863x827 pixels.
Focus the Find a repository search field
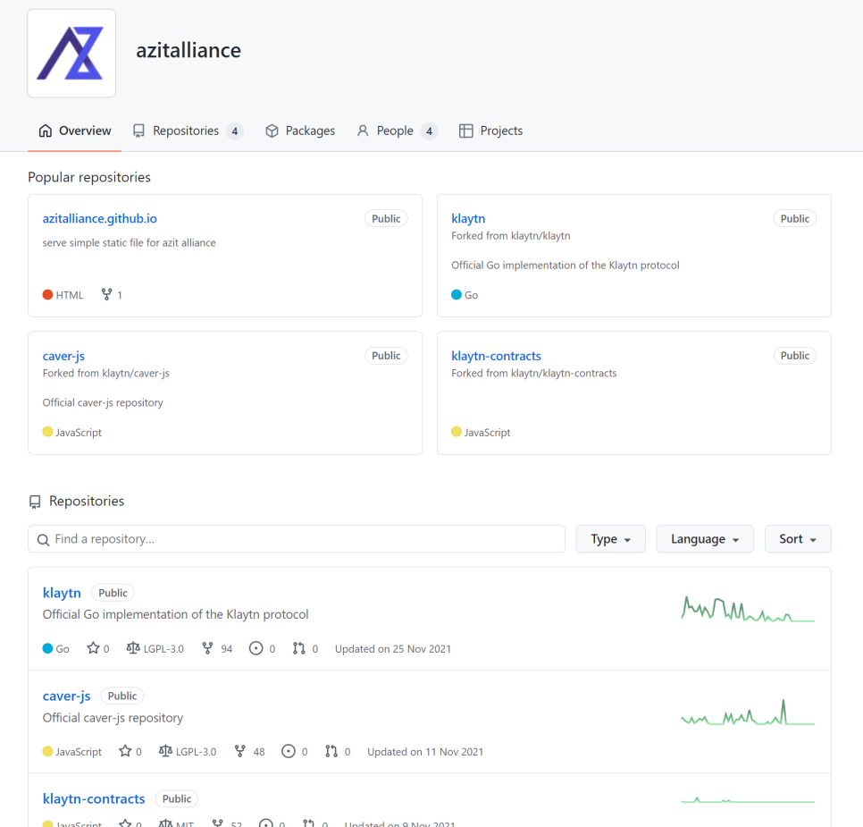click(x=297, y=539)
